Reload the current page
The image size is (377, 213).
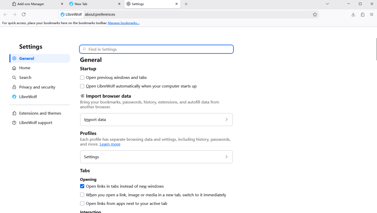24,14
